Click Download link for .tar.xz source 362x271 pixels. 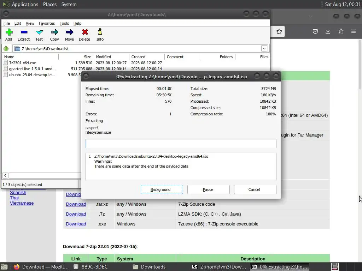76,204
